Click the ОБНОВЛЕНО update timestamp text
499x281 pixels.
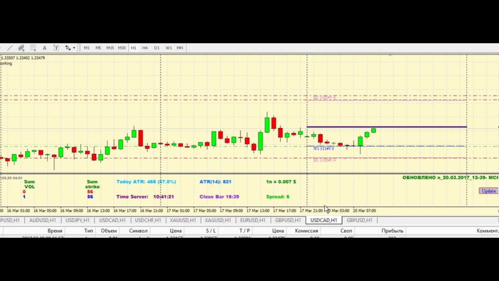451,178
